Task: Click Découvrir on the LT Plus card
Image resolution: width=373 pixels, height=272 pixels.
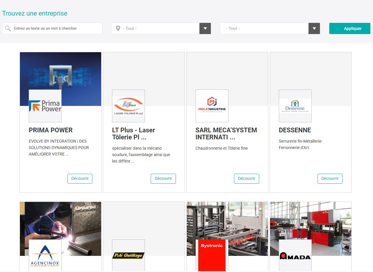Action: click(163, 178)
